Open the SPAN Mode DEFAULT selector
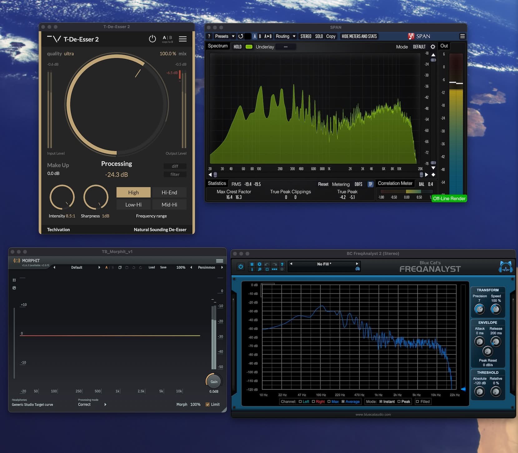The image size is (518, 453). (x=419, y=47)
